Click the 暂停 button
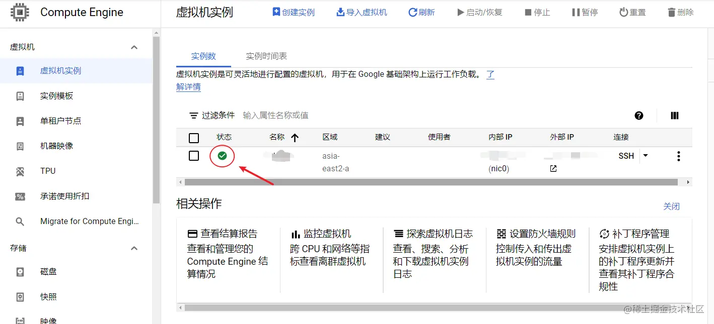The height and width of the screenshot is (324, 714). [585, 12]
